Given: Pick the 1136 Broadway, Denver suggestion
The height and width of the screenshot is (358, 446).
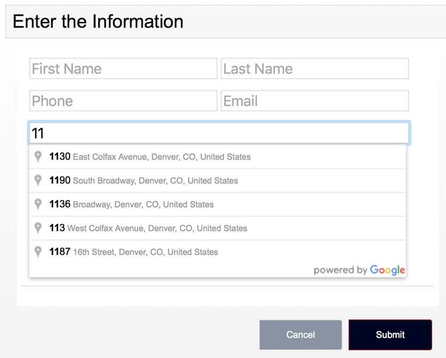Looking at the screenshot, I should 218,204.
